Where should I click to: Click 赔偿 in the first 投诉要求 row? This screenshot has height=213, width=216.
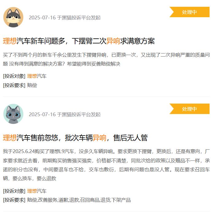32,85
